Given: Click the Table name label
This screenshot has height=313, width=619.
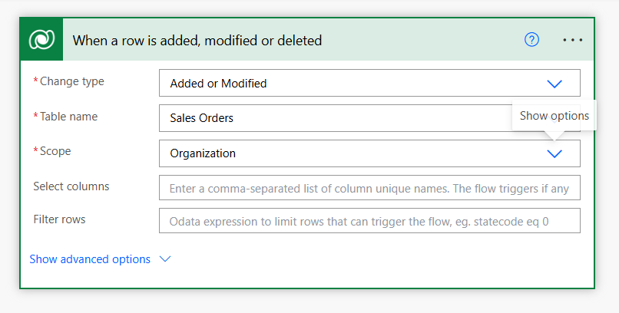Looking at the screenshot, I should [68, 117].
